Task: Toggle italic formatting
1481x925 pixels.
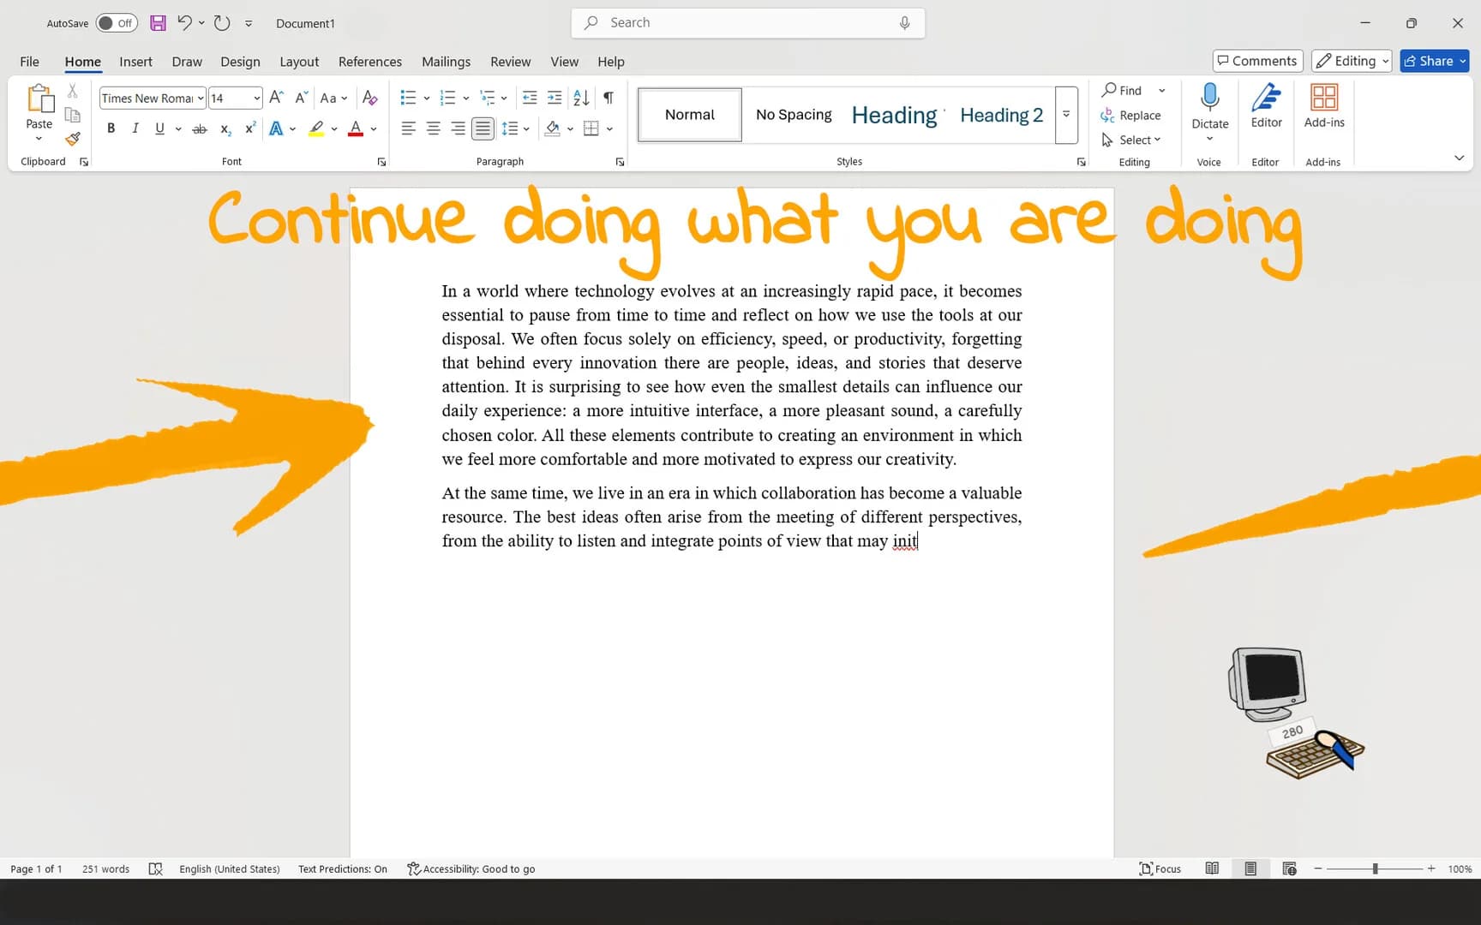Action: tap(135, 128)
